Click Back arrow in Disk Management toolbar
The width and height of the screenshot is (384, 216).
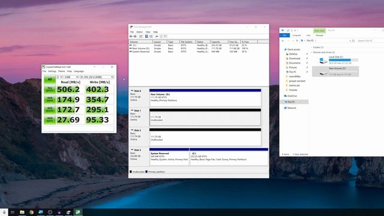pyautogui.click(x=131, y=37)
